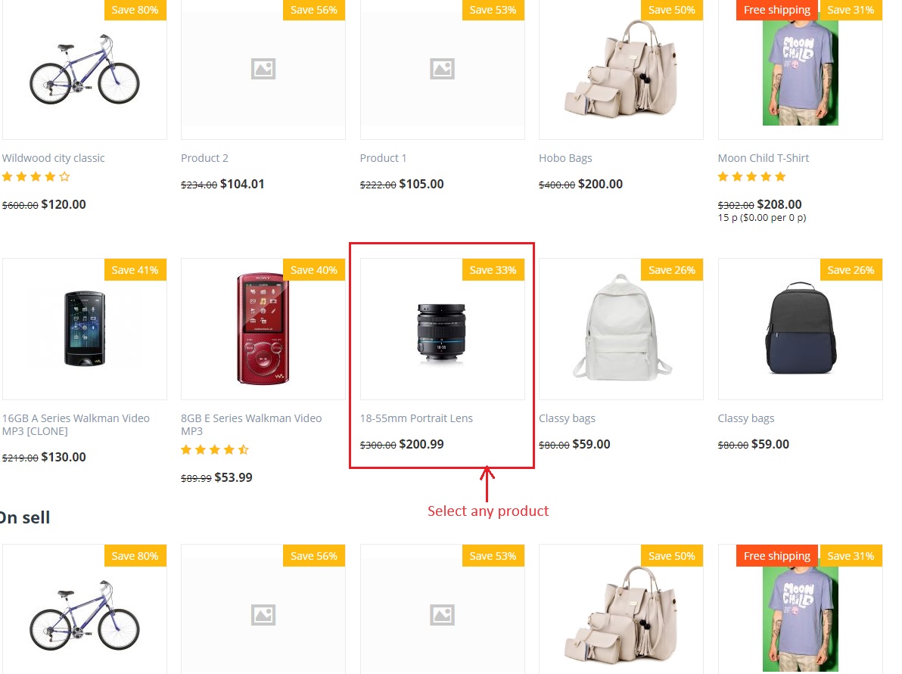Click the Product 1 placeholder image icon

coord(443,69)
